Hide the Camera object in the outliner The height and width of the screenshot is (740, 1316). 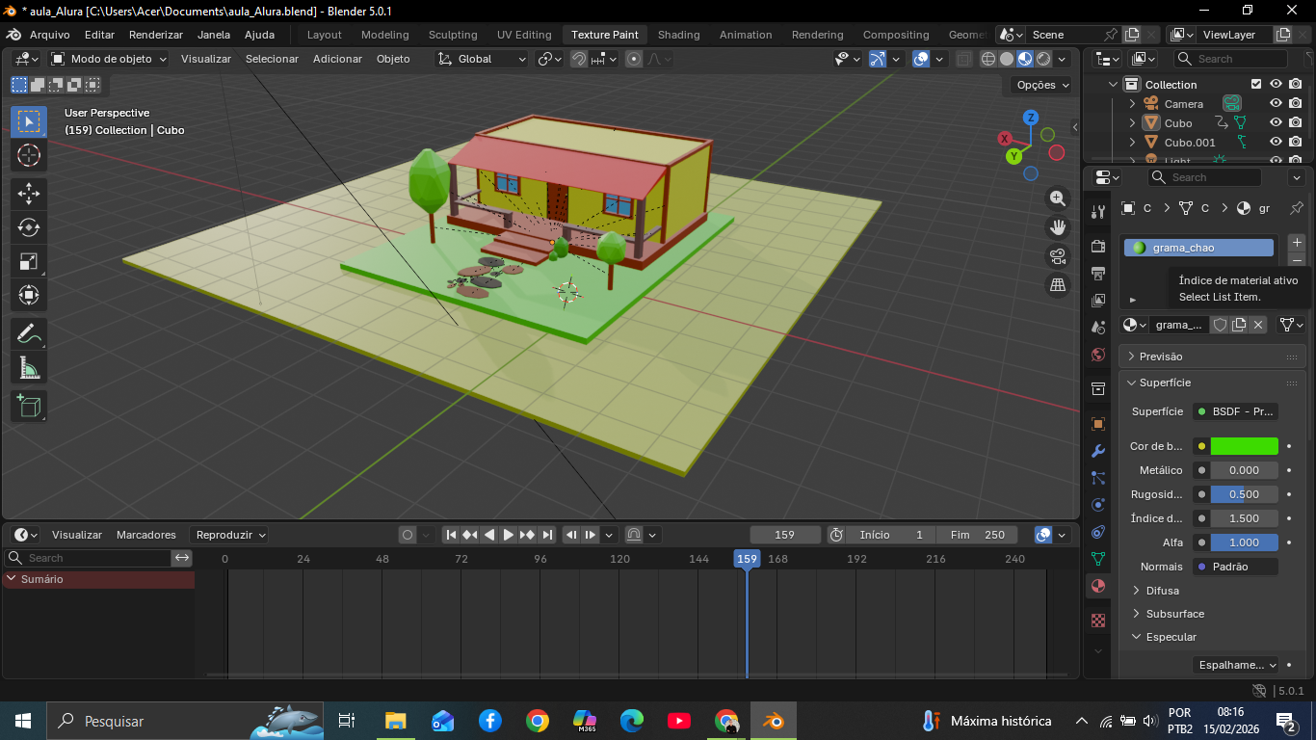coord(1276,103)
